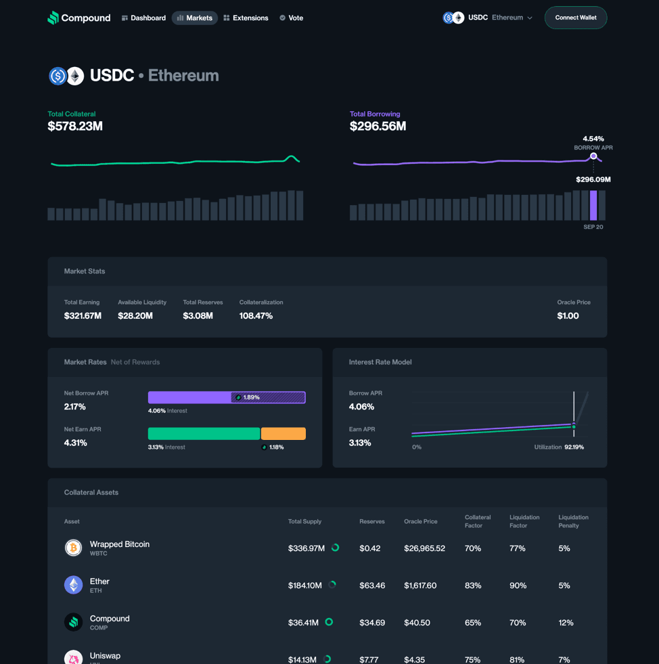Click the orange Net Earn APR reward segment
The image size is (659, 664).
click(x=283, y=434)
